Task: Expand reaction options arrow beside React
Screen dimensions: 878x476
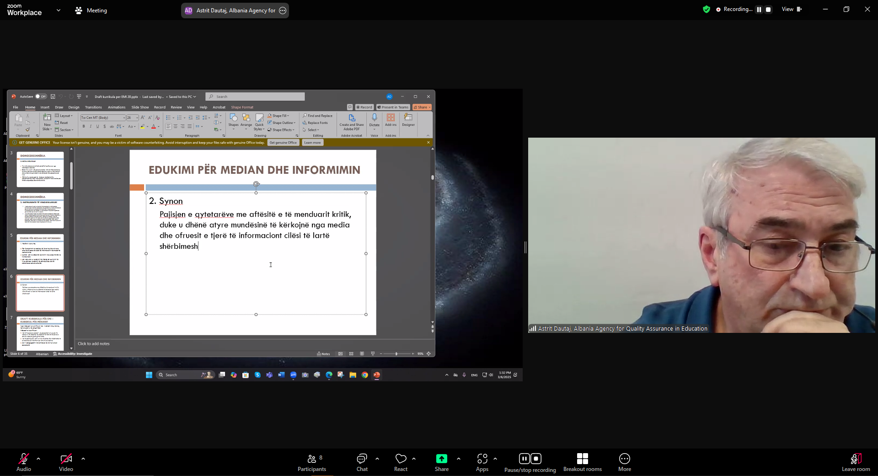Action: click(x=414, y=458)
